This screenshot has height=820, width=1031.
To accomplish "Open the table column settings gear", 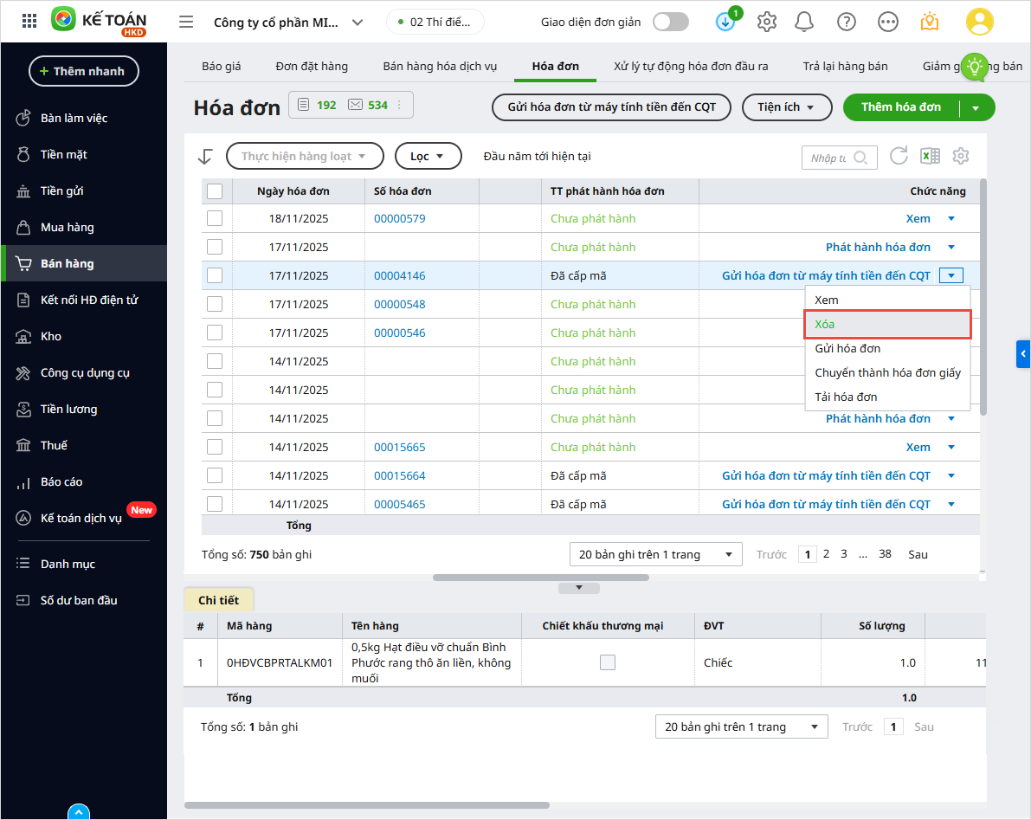I will (x=961, y=156).
